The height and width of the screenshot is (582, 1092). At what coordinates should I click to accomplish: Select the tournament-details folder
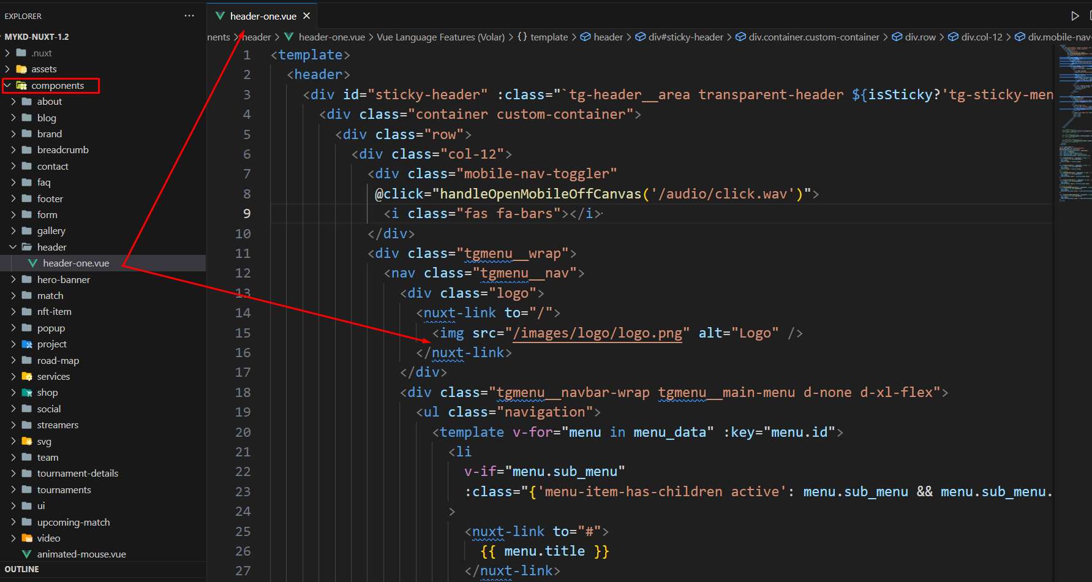point(77,474)
